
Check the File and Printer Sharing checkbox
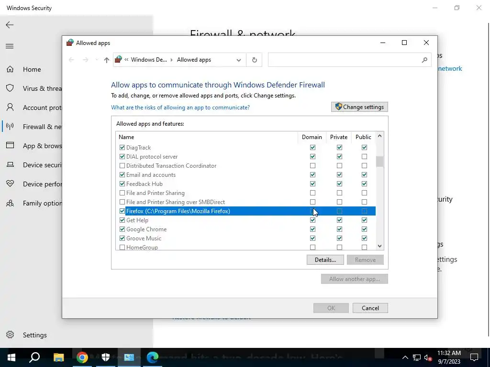click(122, 193)
